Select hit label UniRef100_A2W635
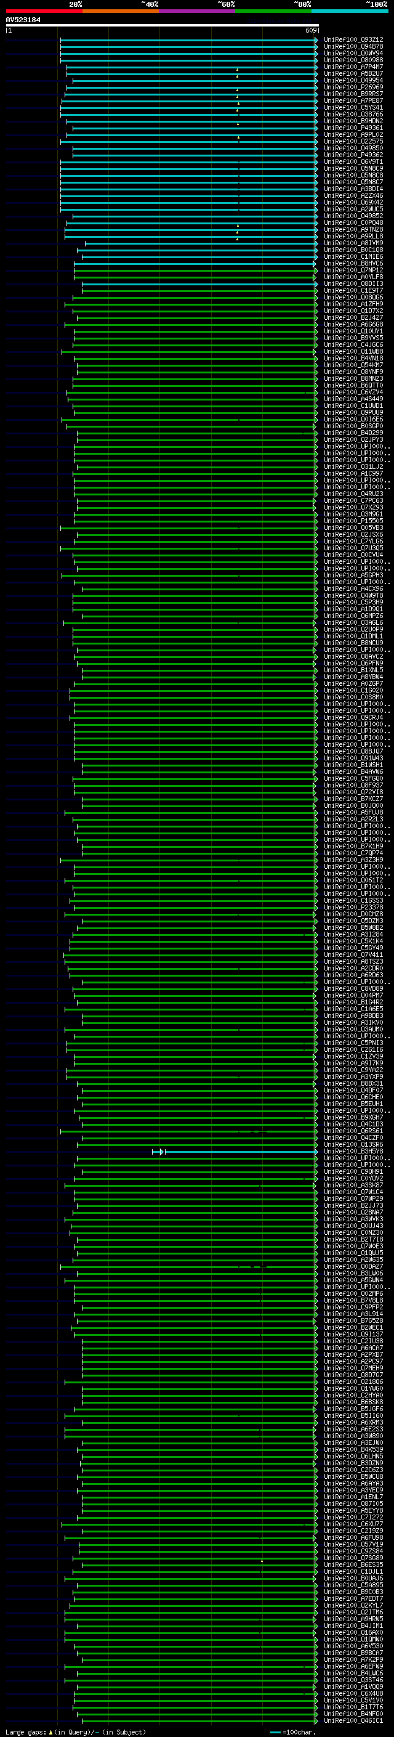Viewport: 394px width, 1737px height. pyautogui.click(x=353, y=1259)
